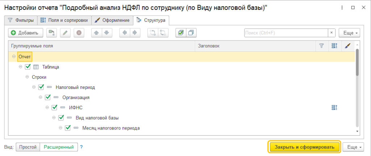Select the Структура tab
The height and width of the screenshot is (156, 371).
151,20
